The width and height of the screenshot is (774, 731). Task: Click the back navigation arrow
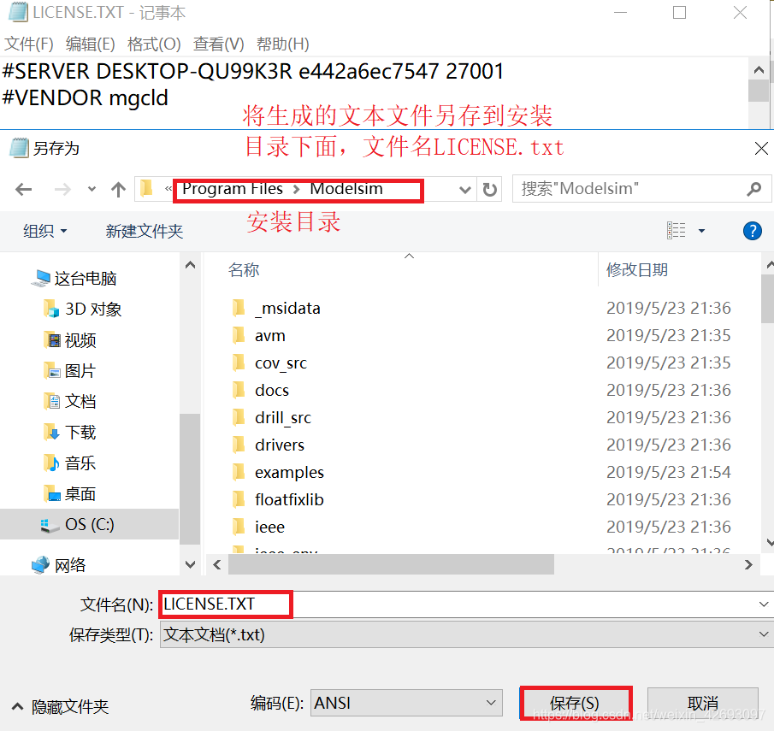click(23, 189)
